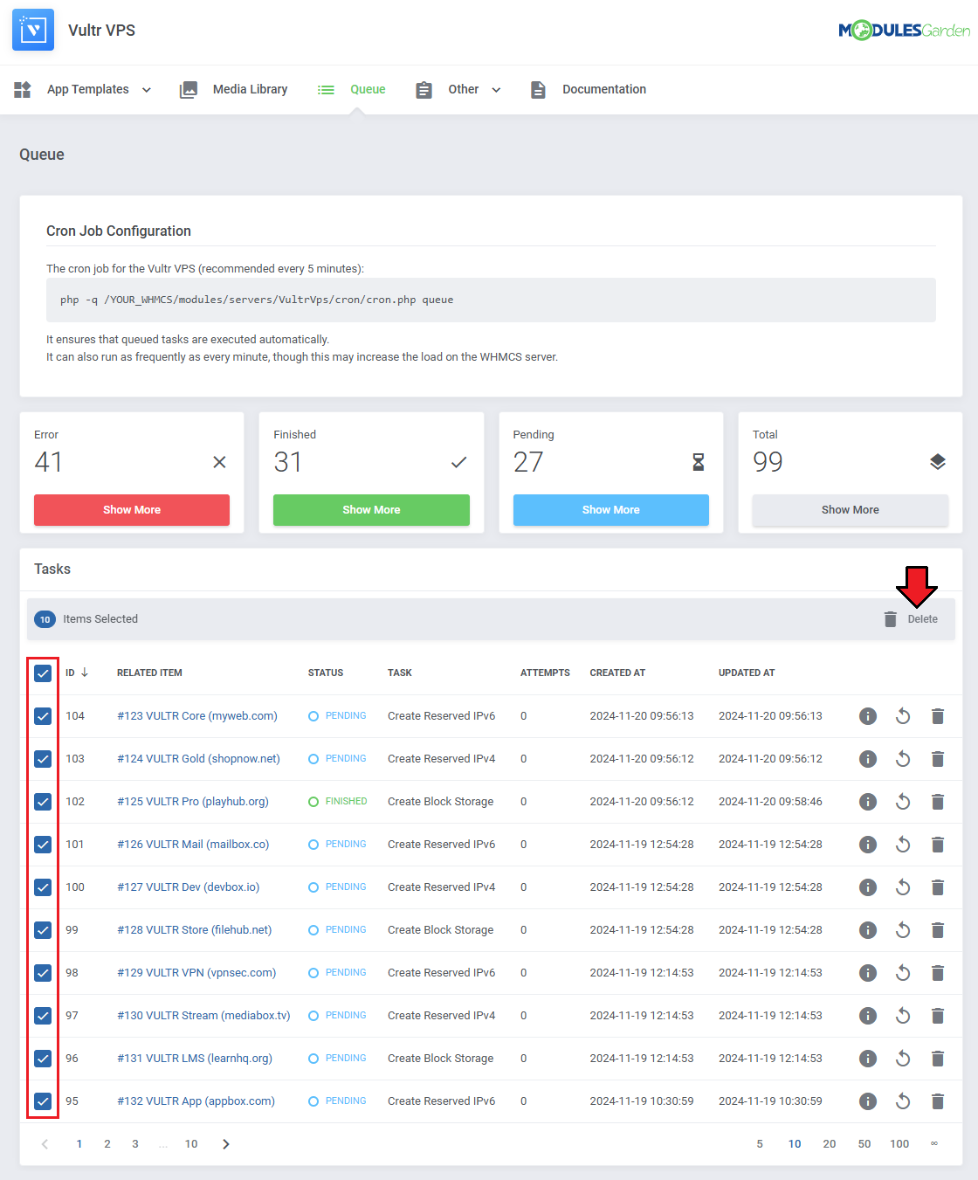This screenshot has height=1180, width=978.
Task: Open info for task 99
Action: click(867, 930)
